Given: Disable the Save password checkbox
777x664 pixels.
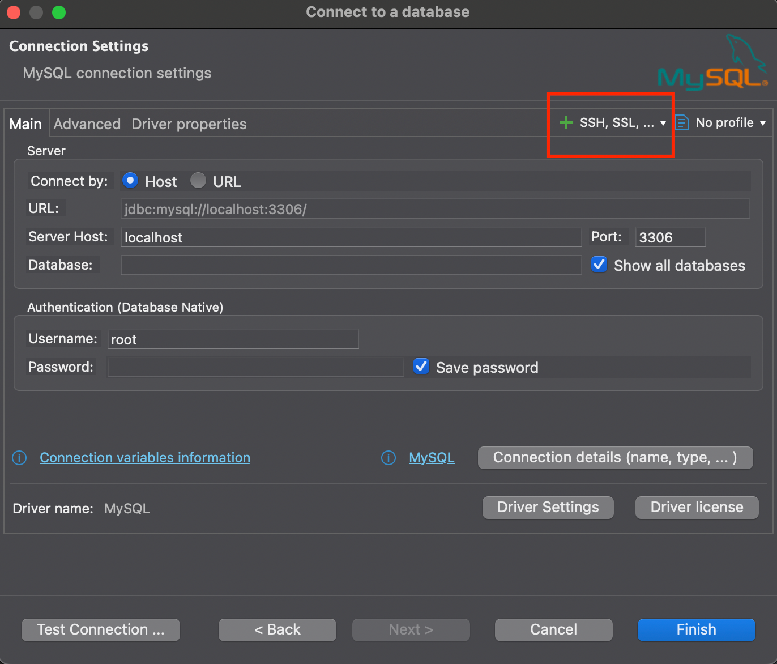Looking at the screenshot, I should (x=421, y=367).
